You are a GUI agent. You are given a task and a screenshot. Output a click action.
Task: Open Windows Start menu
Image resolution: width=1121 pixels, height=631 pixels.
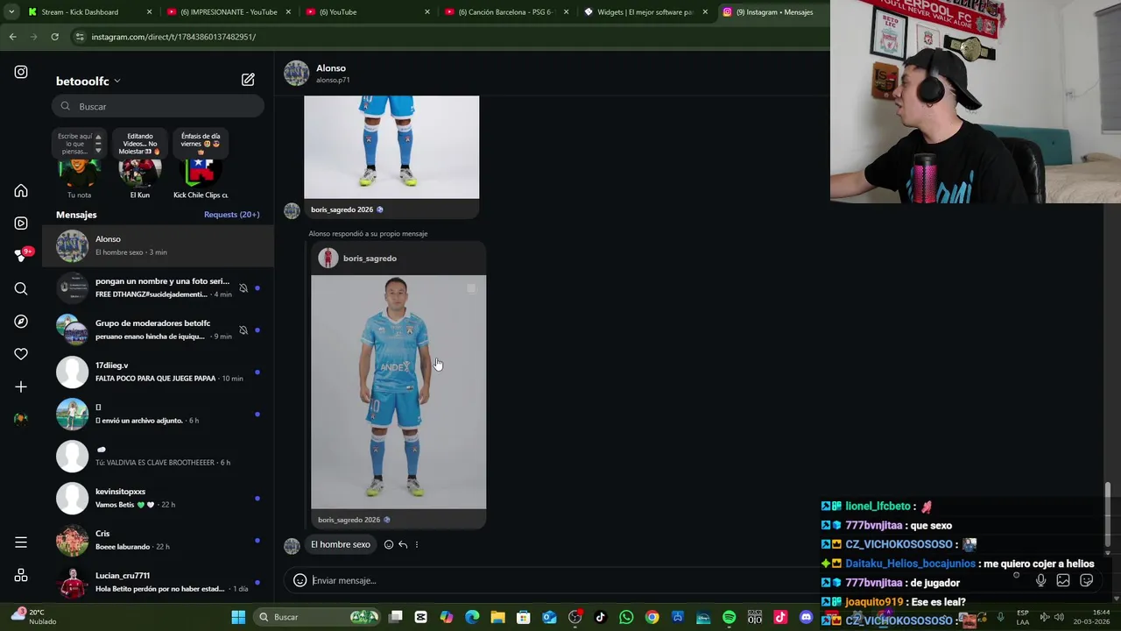[x=238, y=617]
